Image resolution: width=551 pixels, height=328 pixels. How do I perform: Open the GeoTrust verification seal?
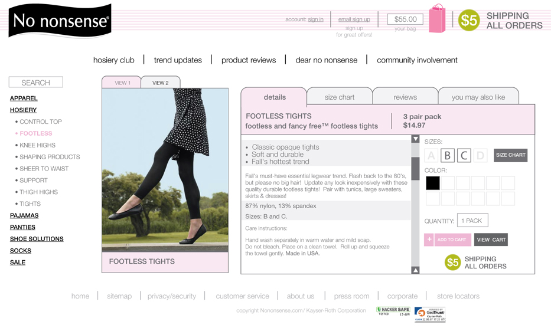click(430, 314)
